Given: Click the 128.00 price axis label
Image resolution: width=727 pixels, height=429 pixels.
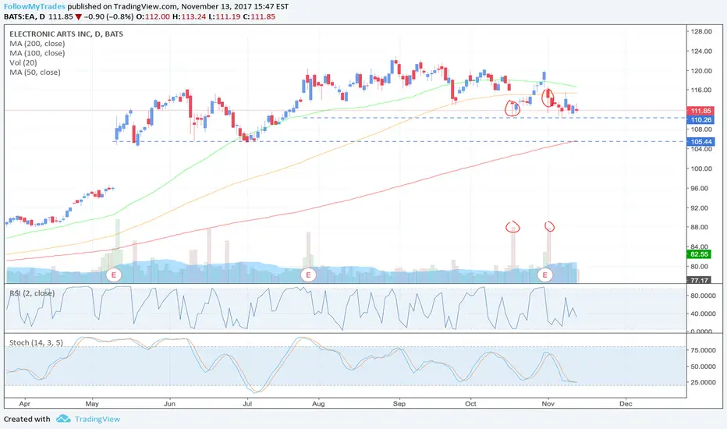Looking at the screenshot, I should coord(701,31).
